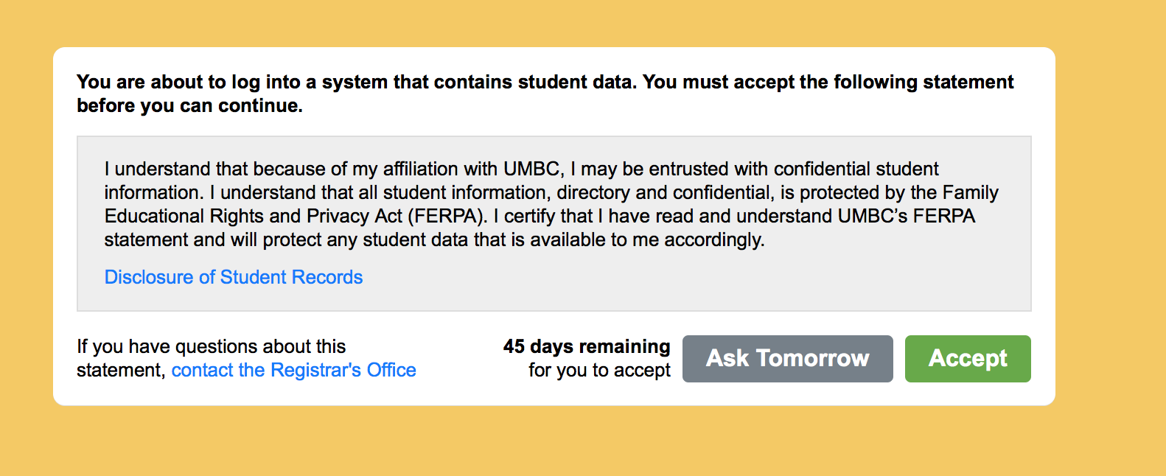Click the "for you to accept" text
This screenshot has width=1166, height=476.
599,370
